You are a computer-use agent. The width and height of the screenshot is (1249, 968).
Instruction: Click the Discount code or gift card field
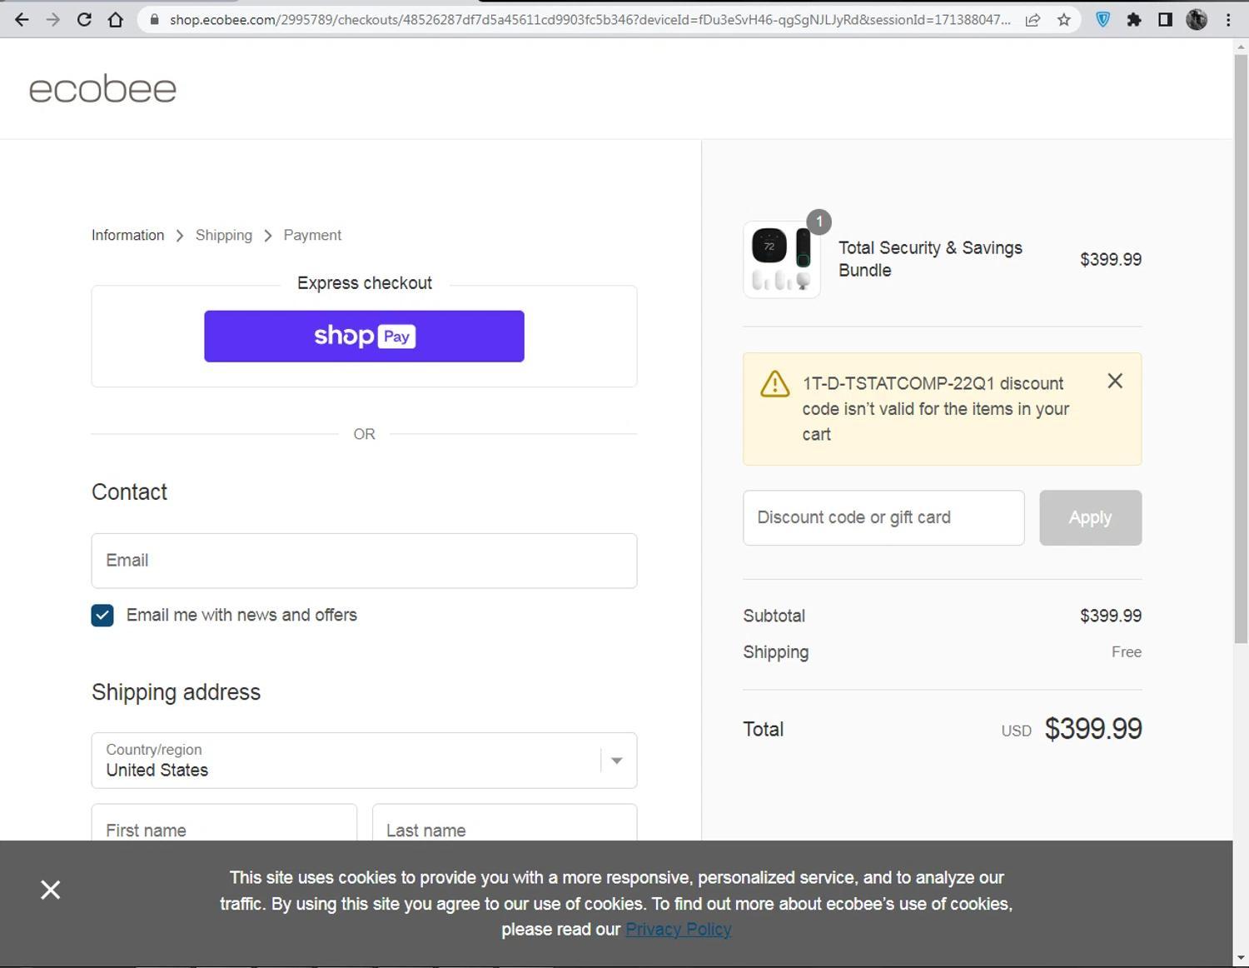pyautogui.click(x=883, y=518)
